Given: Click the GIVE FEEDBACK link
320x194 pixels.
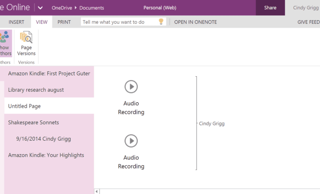Looking at the screenshot, I should (x=308, y=22).
